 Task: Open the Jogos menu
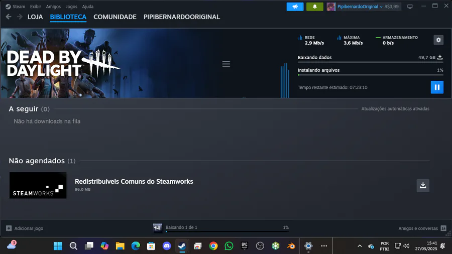coord(71,7)
